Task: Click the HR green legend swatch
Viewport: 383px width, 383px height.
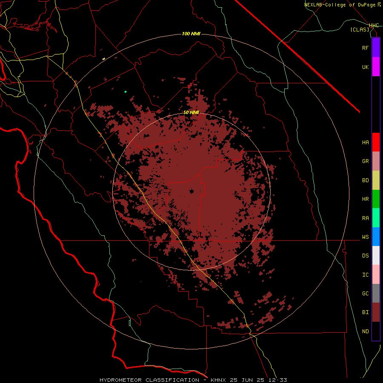Action: click(376, 199)
